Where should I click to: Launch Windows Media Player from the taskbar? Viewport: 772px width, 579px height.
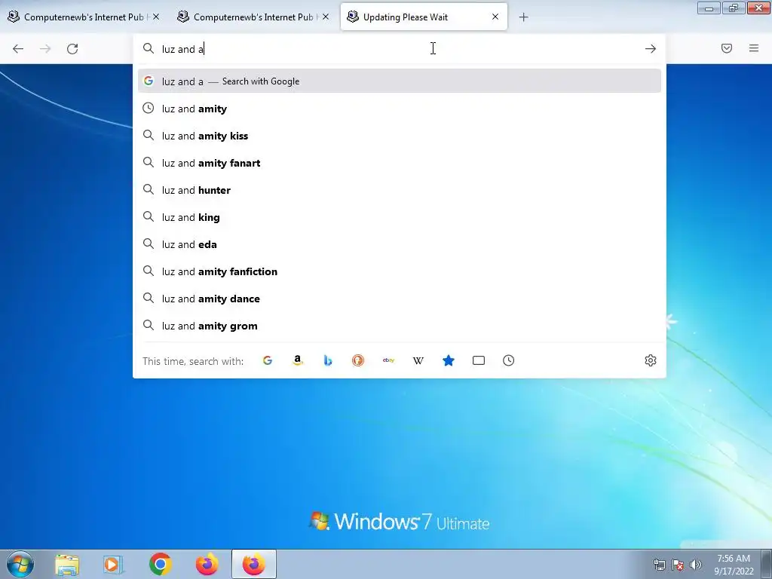click(113, 564)
